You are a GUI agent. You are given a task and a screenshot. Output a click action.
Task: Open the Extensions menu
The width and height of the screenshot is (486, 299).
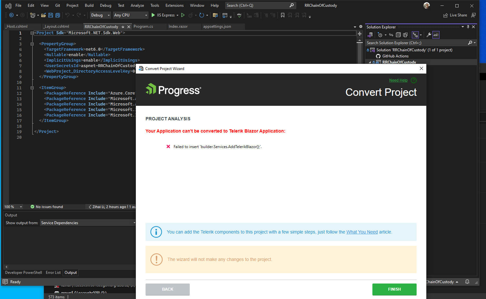click(175, 5)
